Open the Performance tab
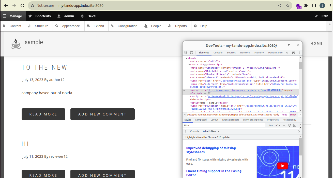The height and width of the screenshot is (178, 333). click(x=275, y=53)
